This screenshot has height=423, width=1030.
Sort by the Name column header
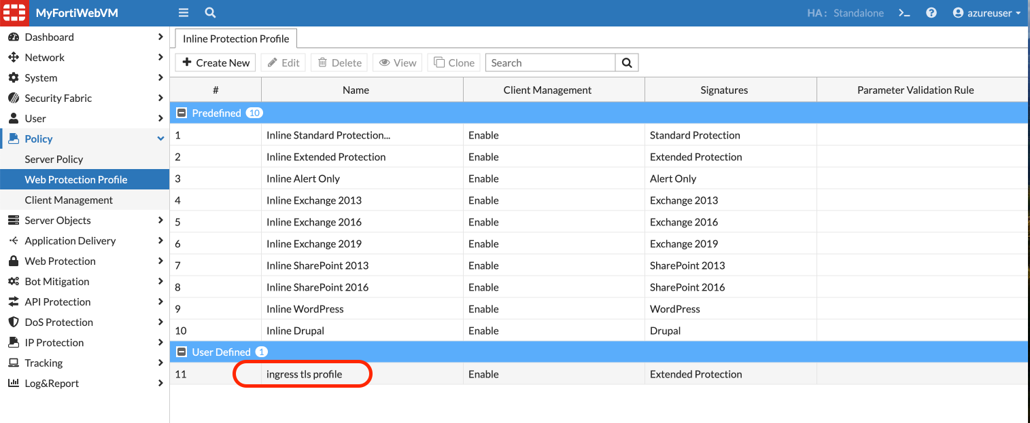click(362, 90)
